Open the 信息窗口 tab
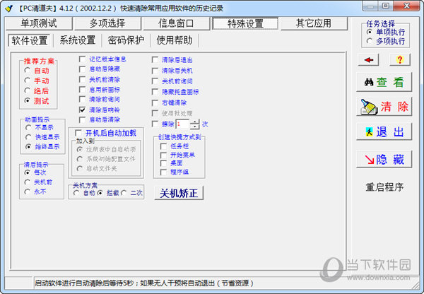The height and width of the screenshot is (294, 424). 176,23
